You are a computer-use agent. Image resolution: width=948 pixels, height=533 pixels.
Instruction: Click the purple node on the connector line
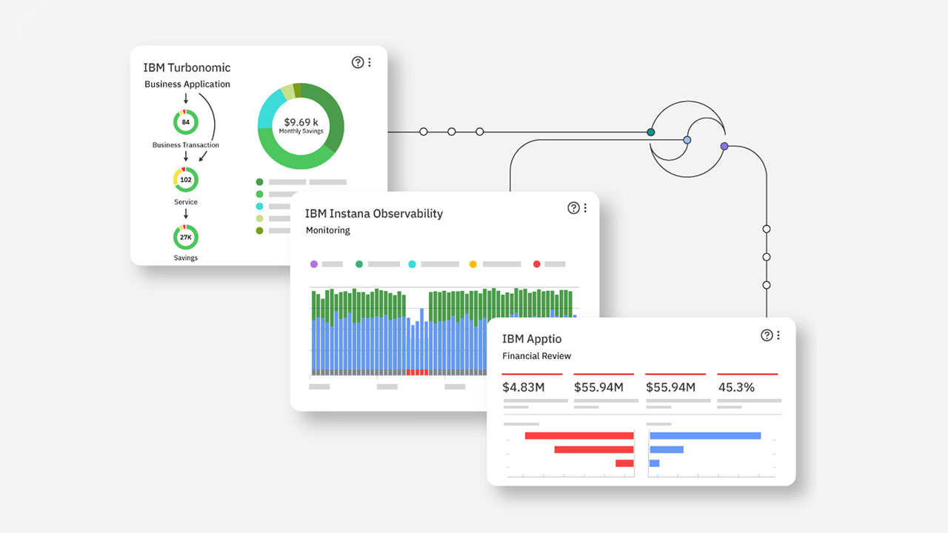click(724, 147)
